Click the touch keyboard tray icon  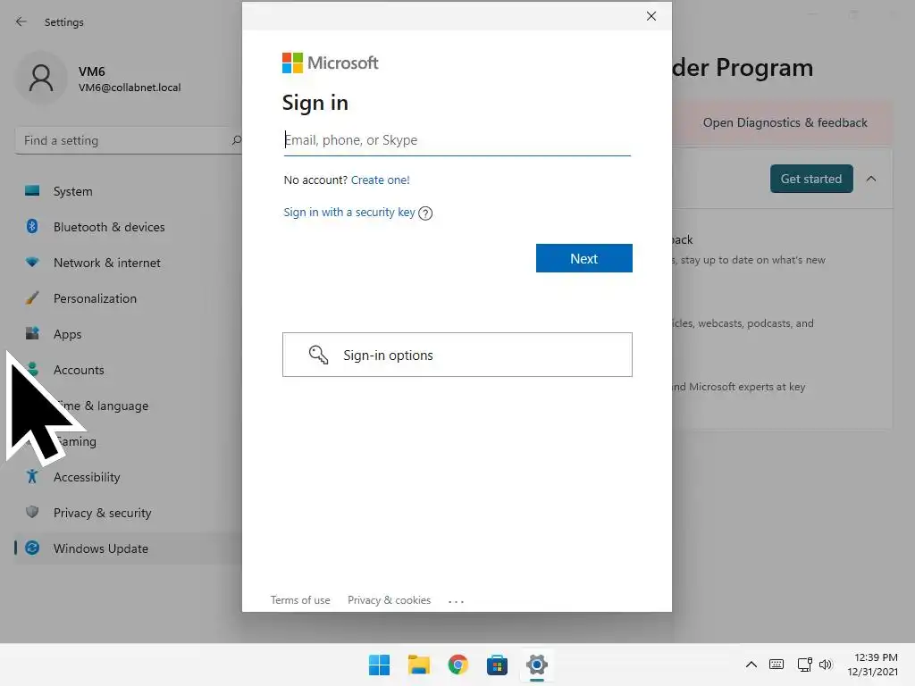(x=776, y=665)
